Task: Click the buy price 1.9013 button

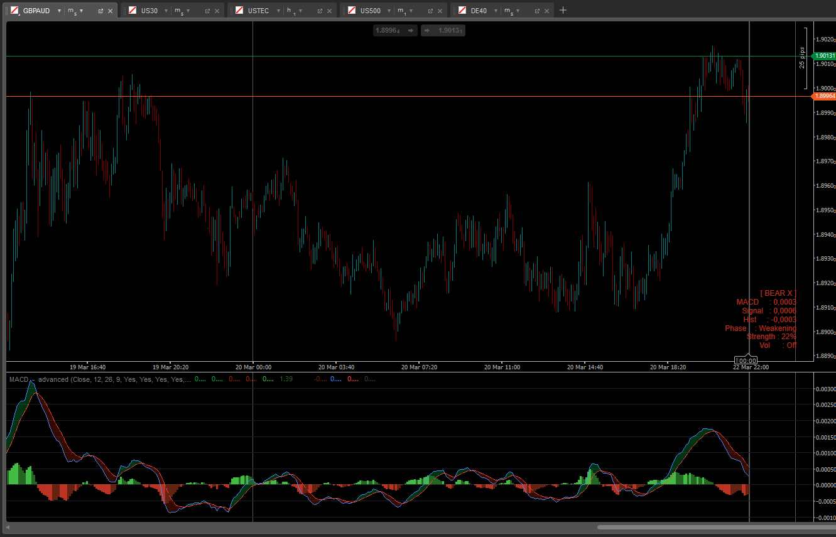Action: [x=443, y=30]
